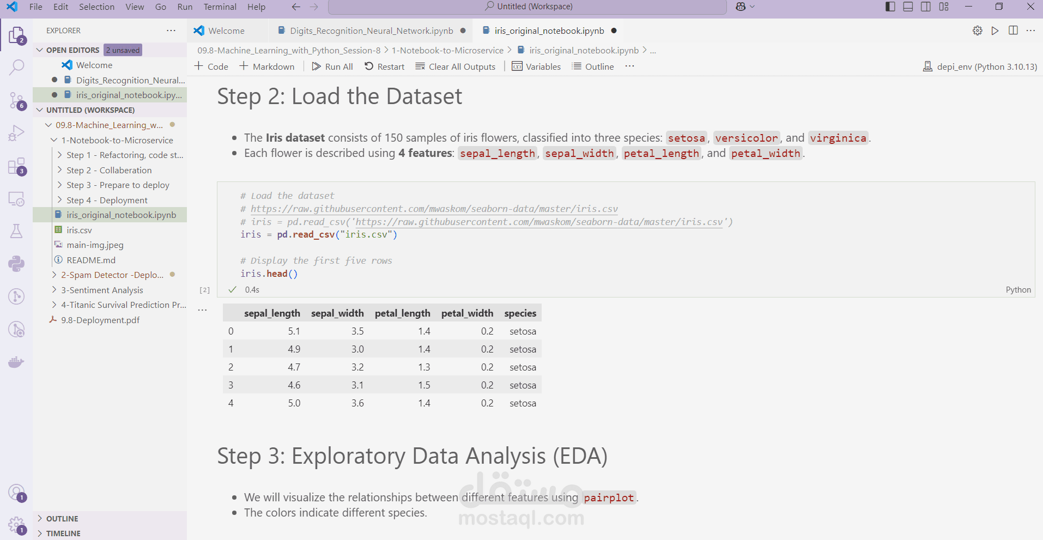1043x540 pixels.
Task: Open the Search view in the activity bar
Action: [x=16, y=66]
